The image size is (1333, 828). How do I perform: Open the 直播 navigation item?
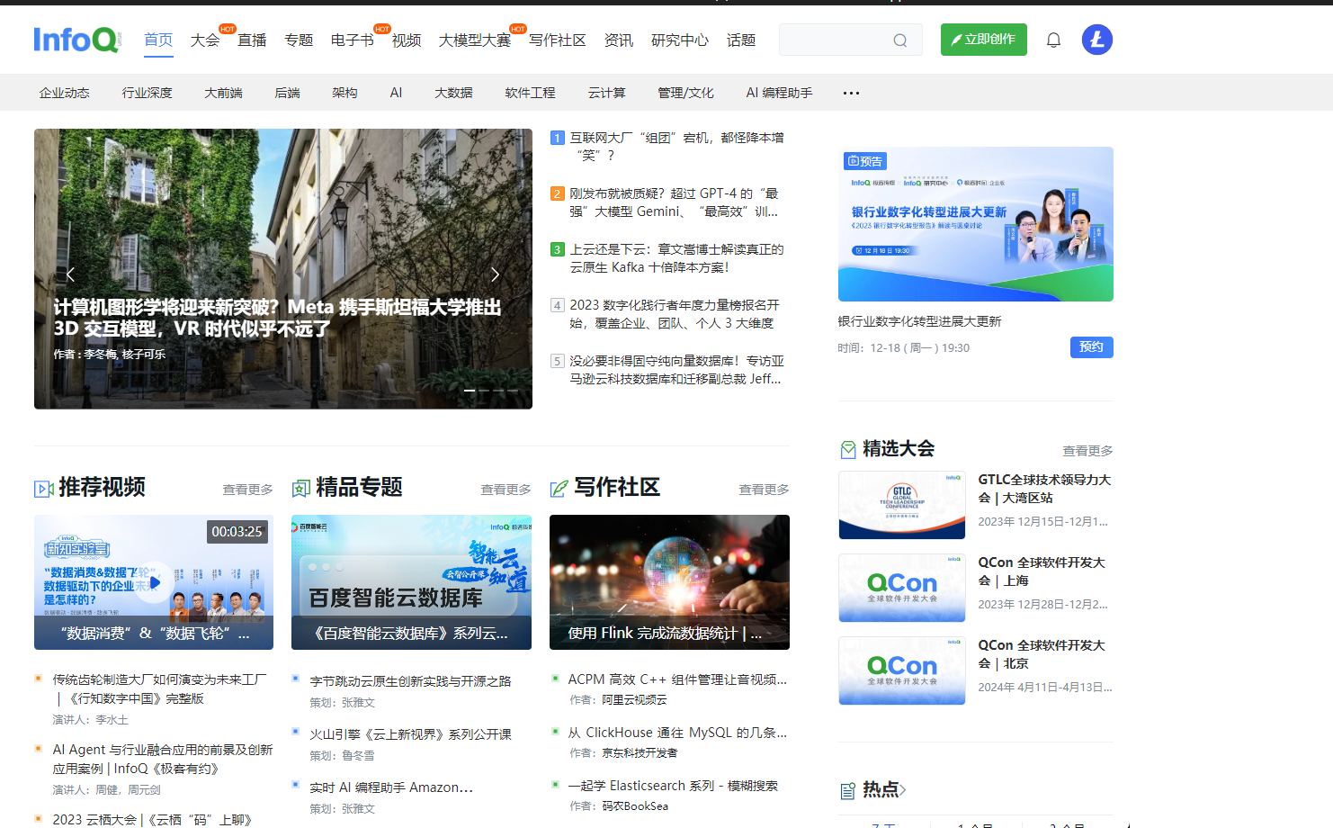(252, 40)
